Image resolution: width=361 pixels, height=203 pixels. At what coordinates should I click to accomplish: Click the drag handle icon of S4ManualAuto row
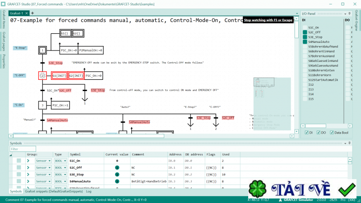[19, 181]
